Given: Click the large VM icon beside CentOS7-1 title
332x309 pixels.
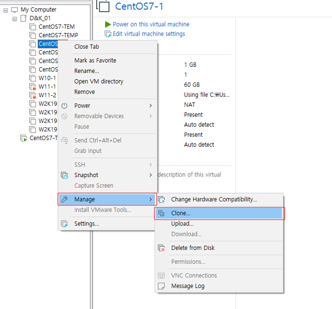Looking at the screenshot, I should click(x=103, y=5).
